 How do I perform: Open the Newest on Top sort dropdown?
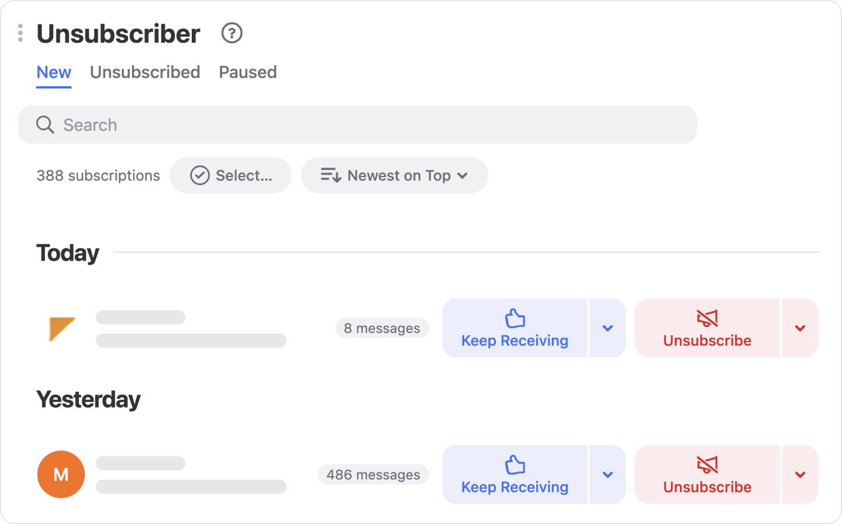(394, 175)
